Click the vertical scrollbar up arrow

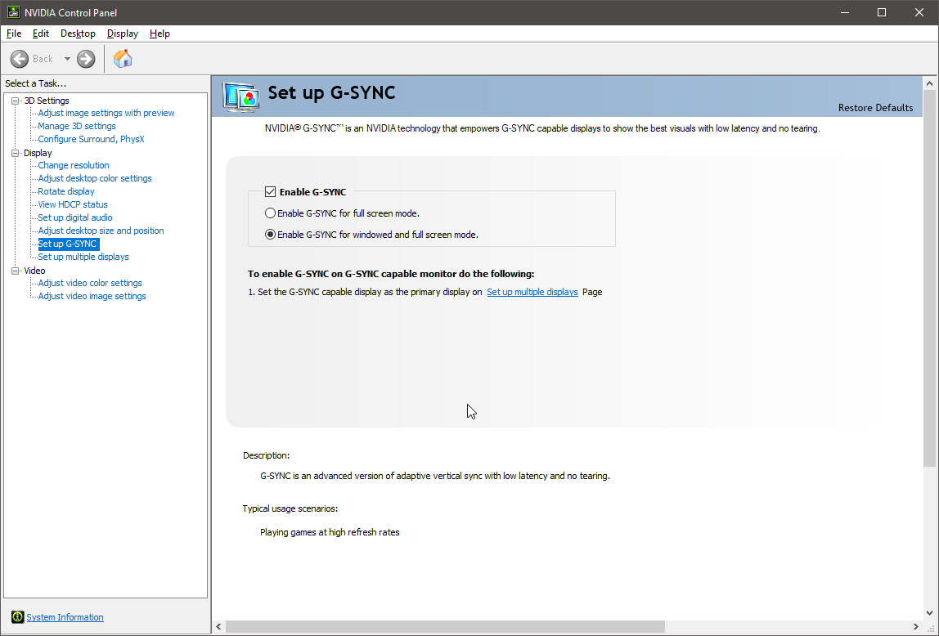click(929, 83)
